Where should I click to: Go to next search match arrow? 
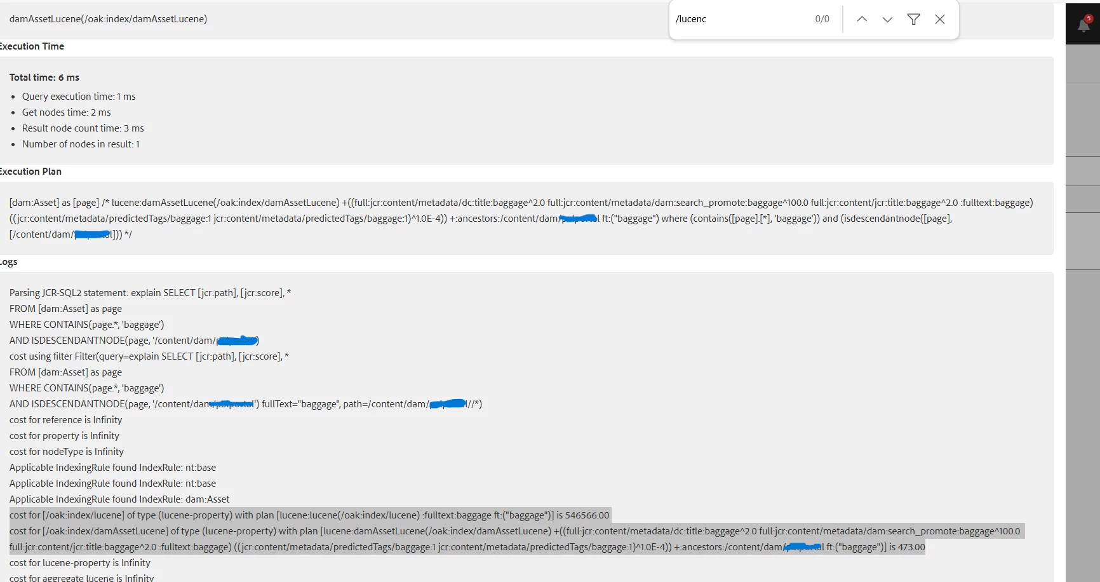[887, 19]
